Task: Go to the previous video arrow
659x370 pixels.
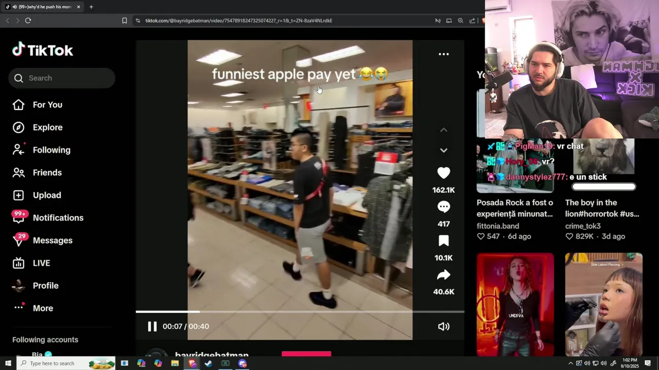Action: pos(443,130)
